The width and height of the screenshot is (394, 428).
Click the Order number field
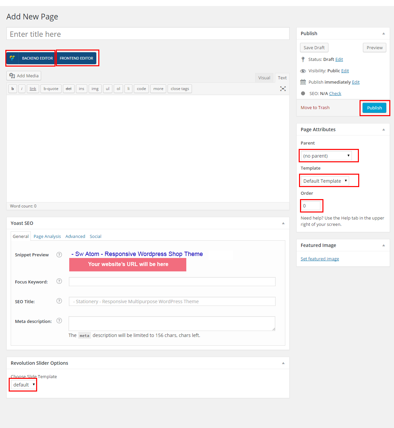[x=311, y=206]
